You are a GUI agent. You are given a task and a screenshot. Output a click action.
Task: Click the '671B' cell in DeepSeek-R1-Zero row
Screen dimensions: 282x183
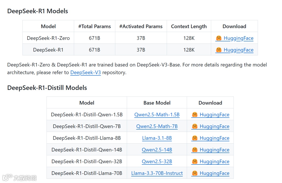click(x=95, y=38)
